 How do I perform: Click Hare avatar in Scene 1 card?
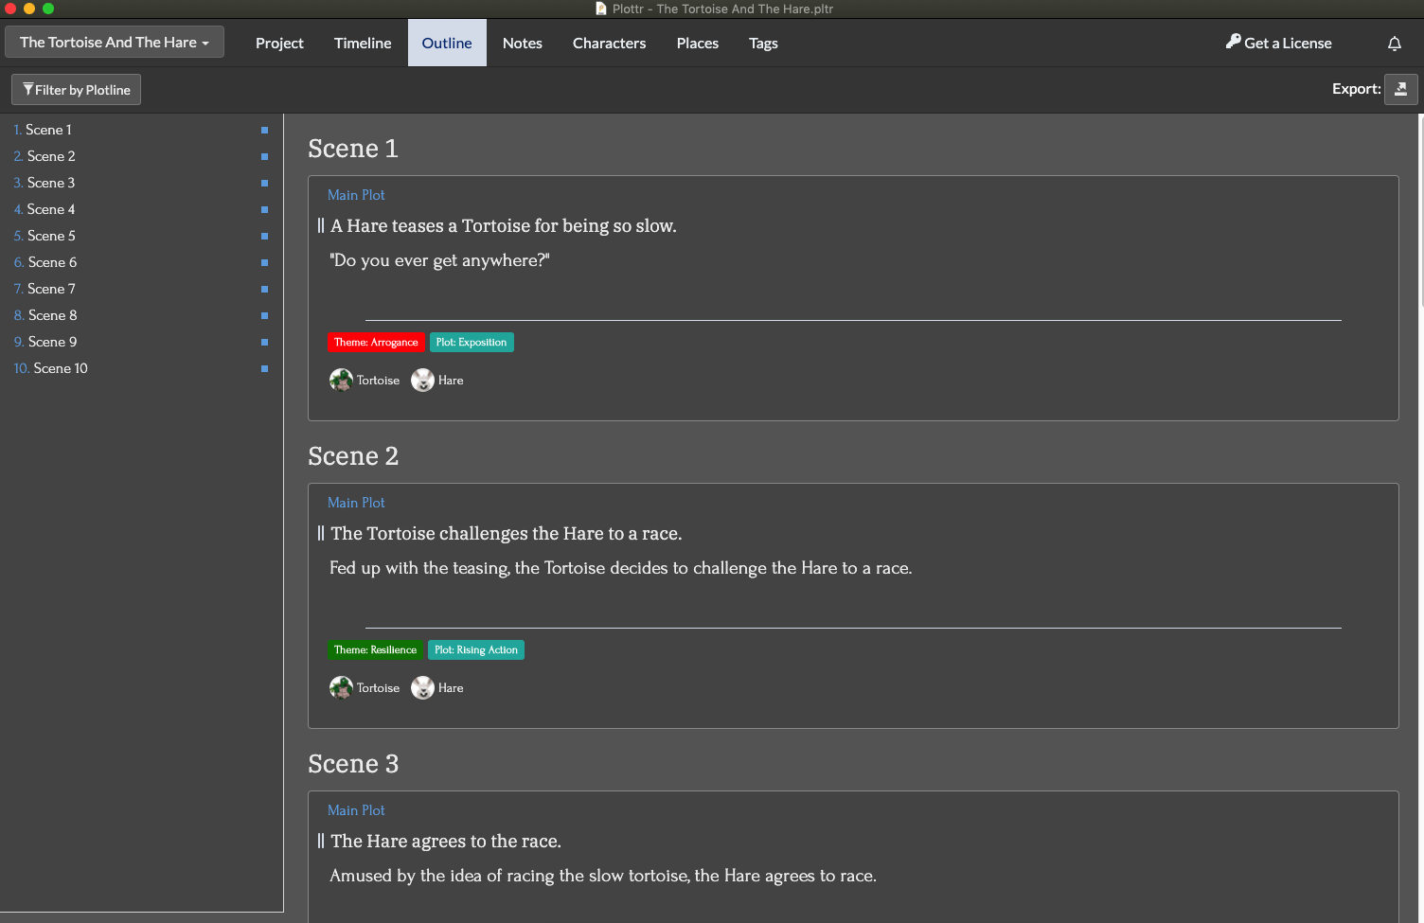point(422,380)
